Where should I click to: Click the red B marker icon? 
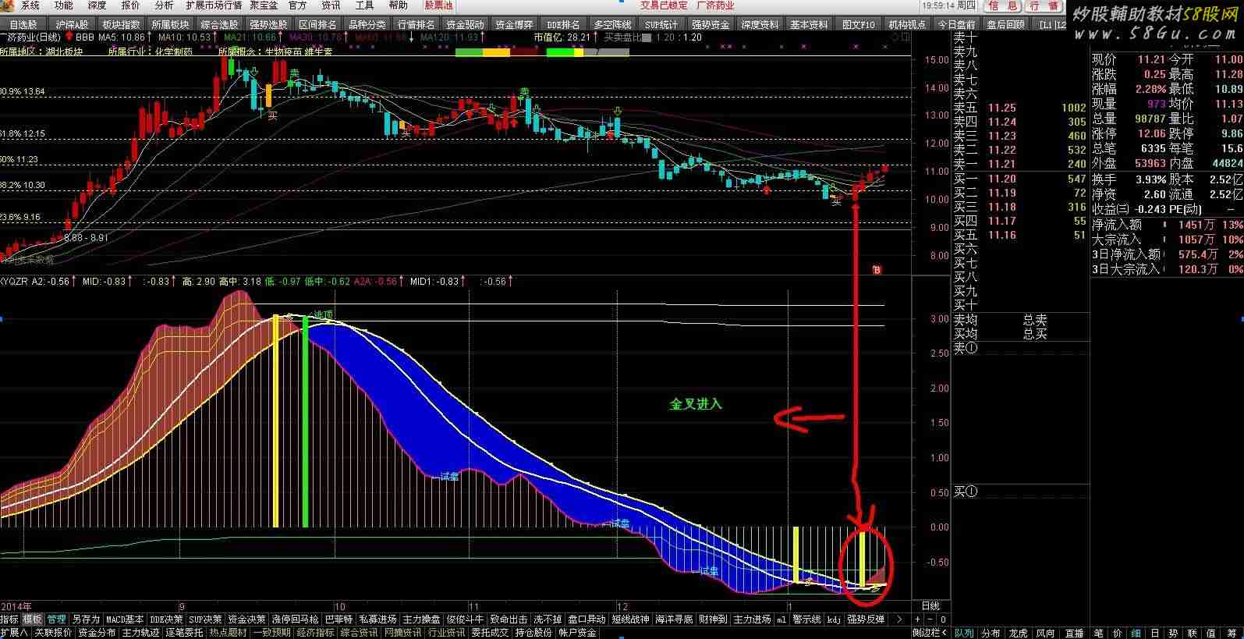877,270
